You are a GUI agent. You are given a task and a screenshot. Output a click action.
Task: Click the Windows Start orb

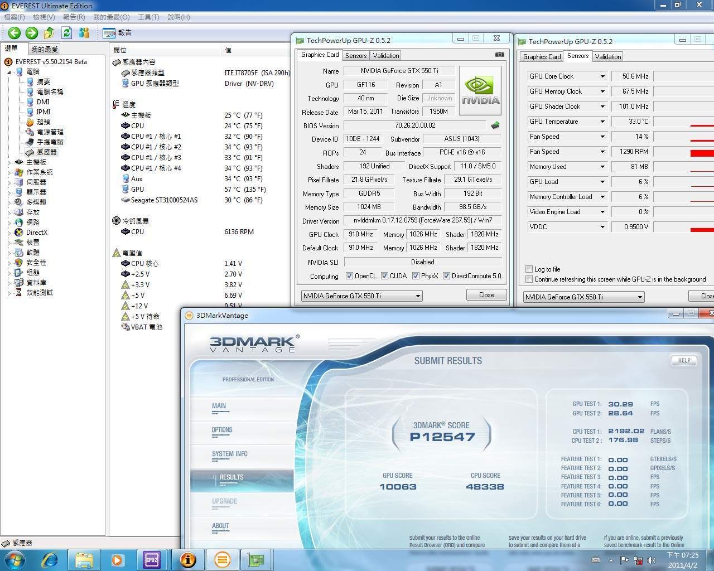click(x=15, y=559)
